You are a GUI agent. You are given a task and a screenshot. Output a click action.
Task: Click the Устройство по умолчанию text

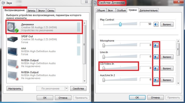tap(37, 30)
